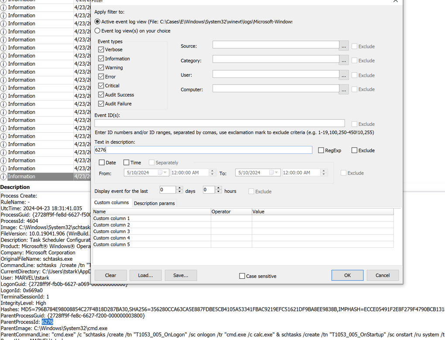Image resolution: width=445 pixels, height=340 pixels.
Task: Select the highlighted Information event row
Action: (x=45, y=176)
